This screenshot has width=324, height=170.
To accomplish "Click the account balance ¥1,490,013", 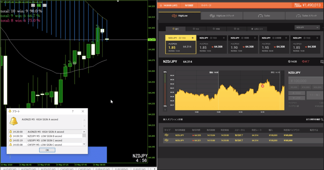I will tap(311, 5).
